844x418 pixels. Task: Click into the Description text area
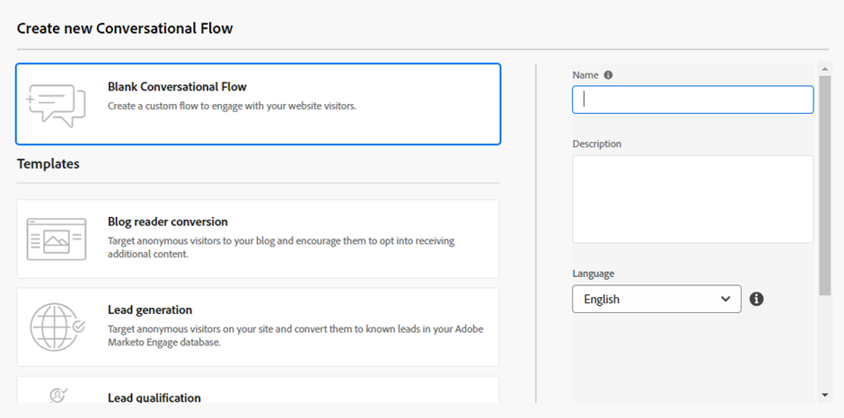(692, 198)
